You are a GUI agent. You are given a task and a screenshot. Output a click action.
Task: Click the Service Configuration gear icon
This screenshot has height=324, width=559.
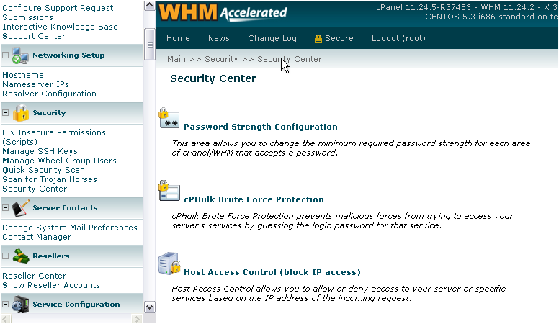pos(21,305)
